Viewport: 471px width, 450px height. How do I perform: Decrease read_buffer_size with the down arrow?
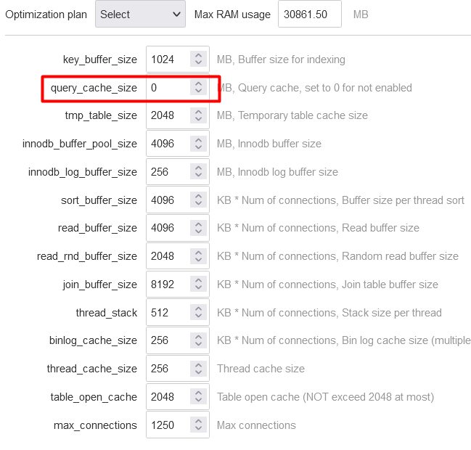click(x=198, y=232)
